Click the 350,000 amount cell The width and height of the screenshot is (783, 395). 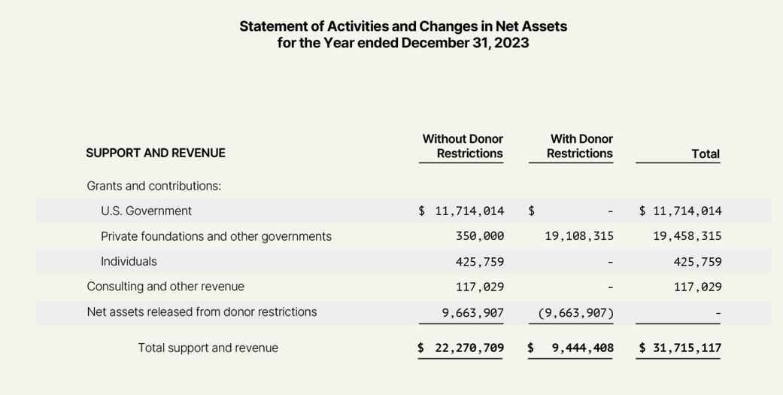coord(480,236)
